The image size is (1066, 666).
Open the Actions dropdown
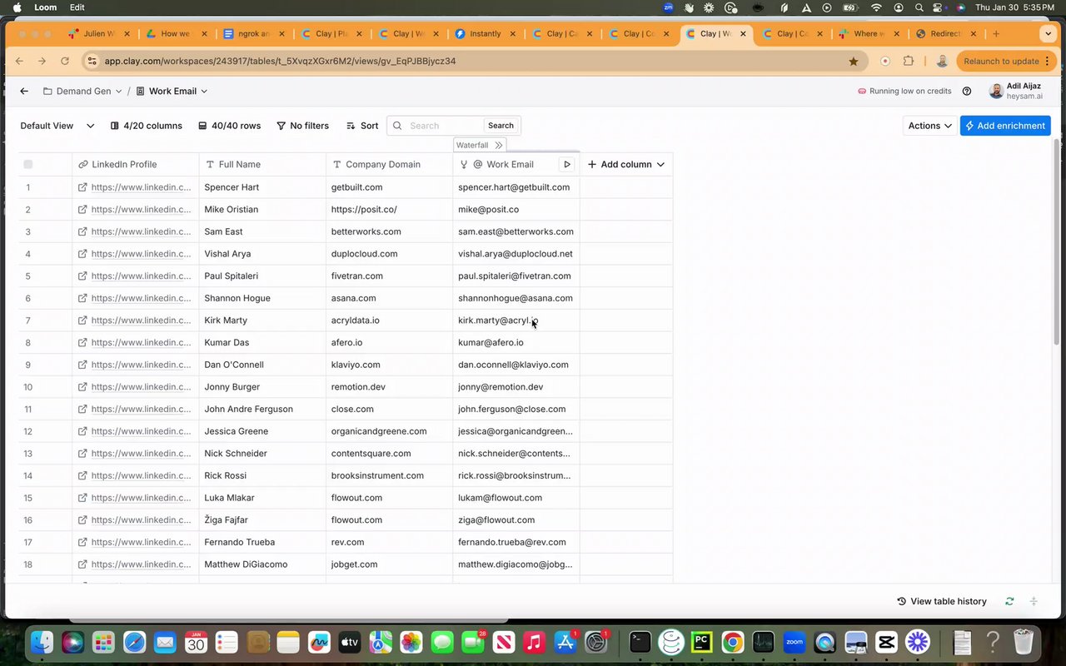929,126
